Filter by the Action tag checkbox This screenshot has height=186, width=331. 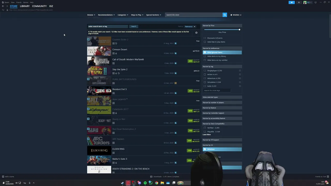205,74
